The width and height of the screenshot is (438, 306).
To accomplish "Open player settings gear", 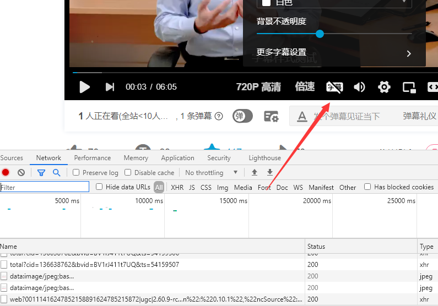I will tap(384, 87).
